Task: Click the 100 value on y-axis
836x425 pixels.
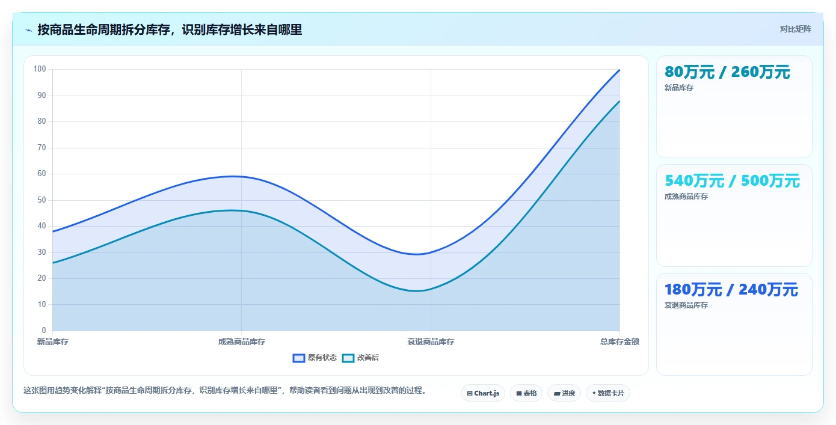Action: [40, 69]
